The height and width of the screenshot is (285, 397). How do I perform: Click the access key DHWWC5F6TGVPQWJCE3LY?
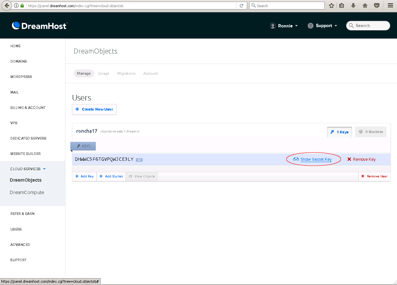coord(104,159)
